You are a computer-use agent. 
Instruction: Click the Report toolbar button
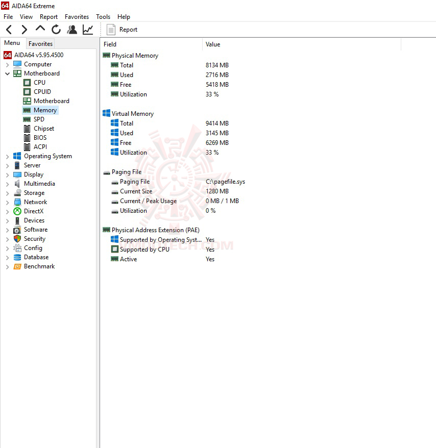coord(122,30)
